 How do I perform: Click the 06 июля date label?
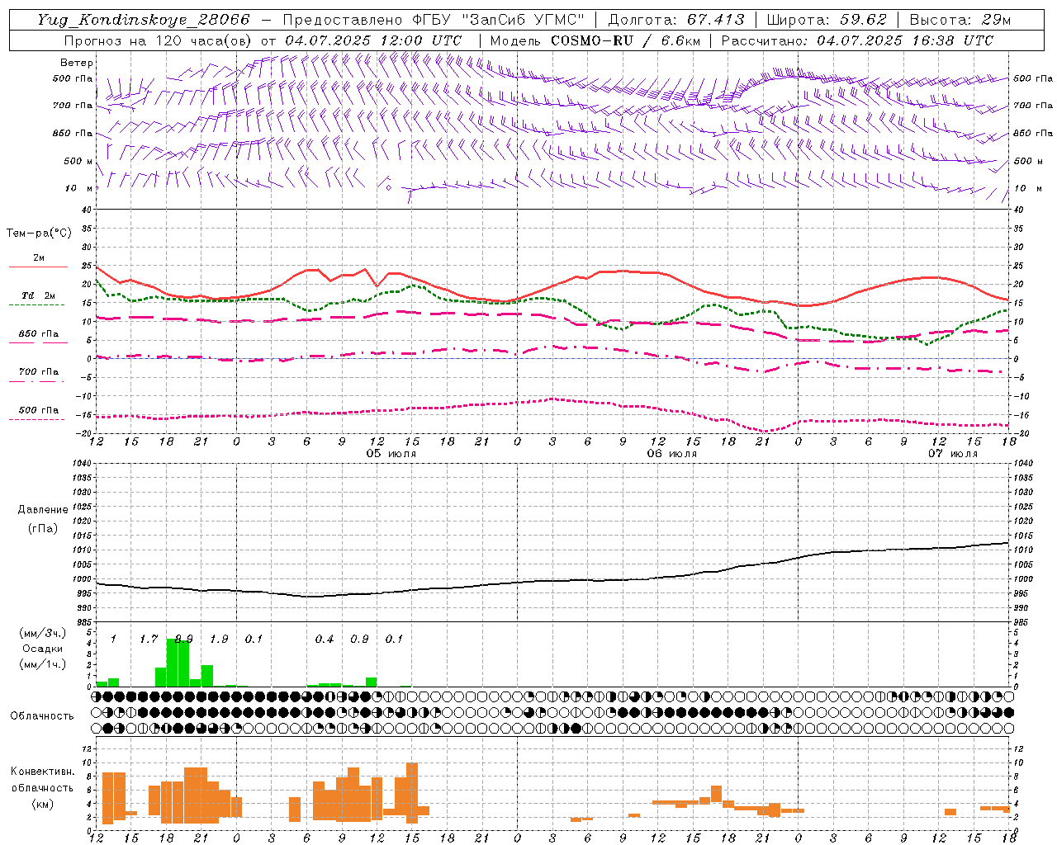(672, 454)
